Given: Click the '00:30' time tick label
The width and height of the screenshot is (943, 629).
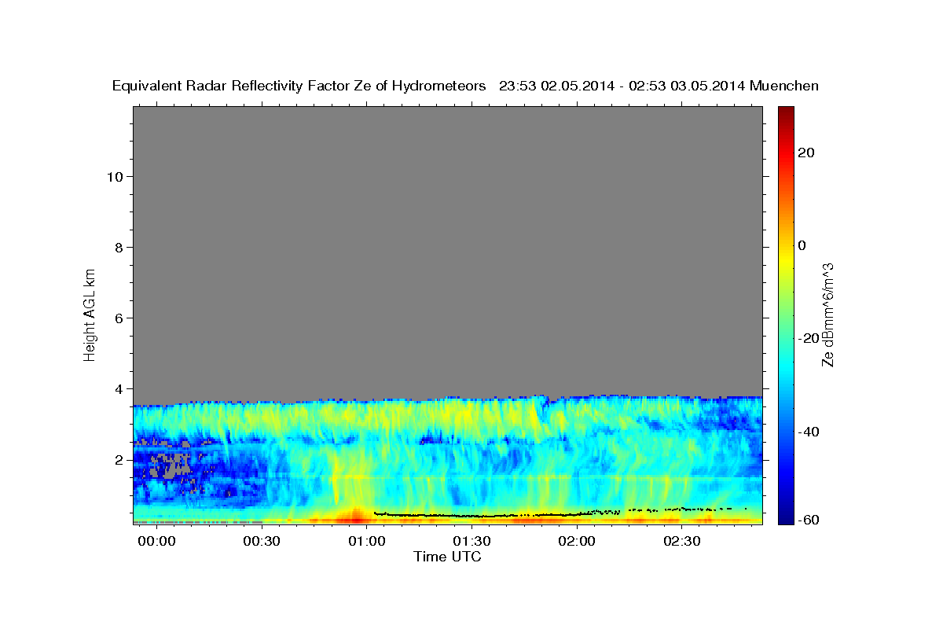Looking at the screenshot, I should [262, 542].
